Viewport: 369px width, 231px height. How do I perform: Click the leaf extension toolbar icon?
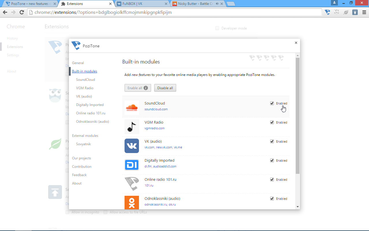(346, 12)
